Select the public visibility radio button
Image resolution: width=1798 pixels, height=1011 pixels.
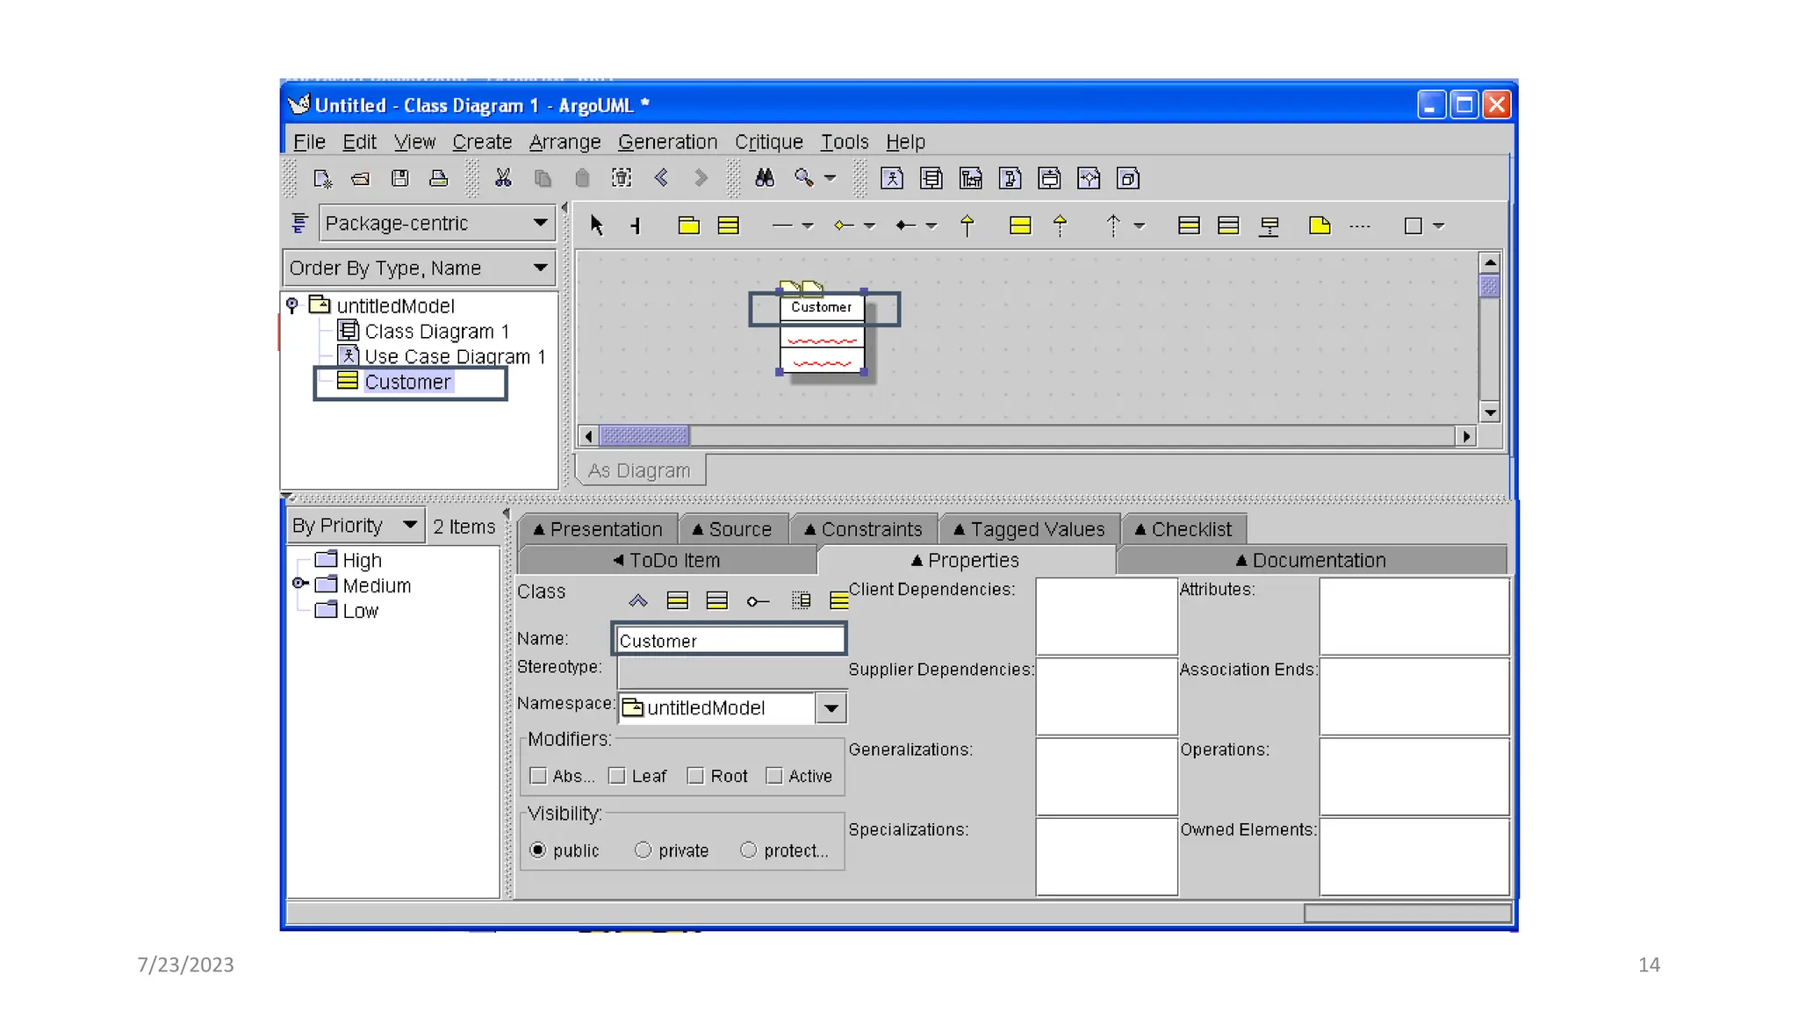(x=538, y=850)
